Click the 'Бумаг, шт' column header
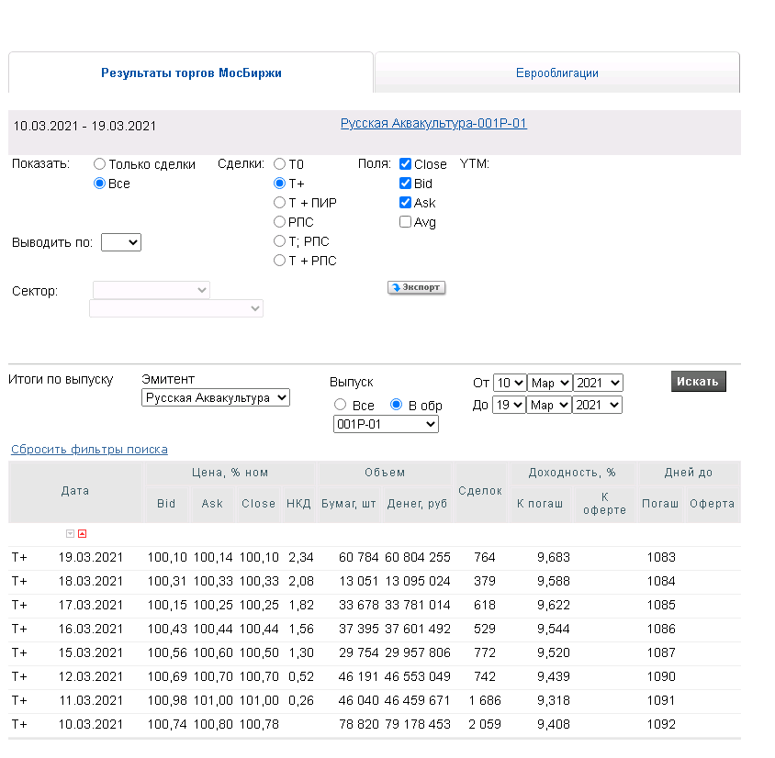The image size is (775, 758). tap(348, 504)
